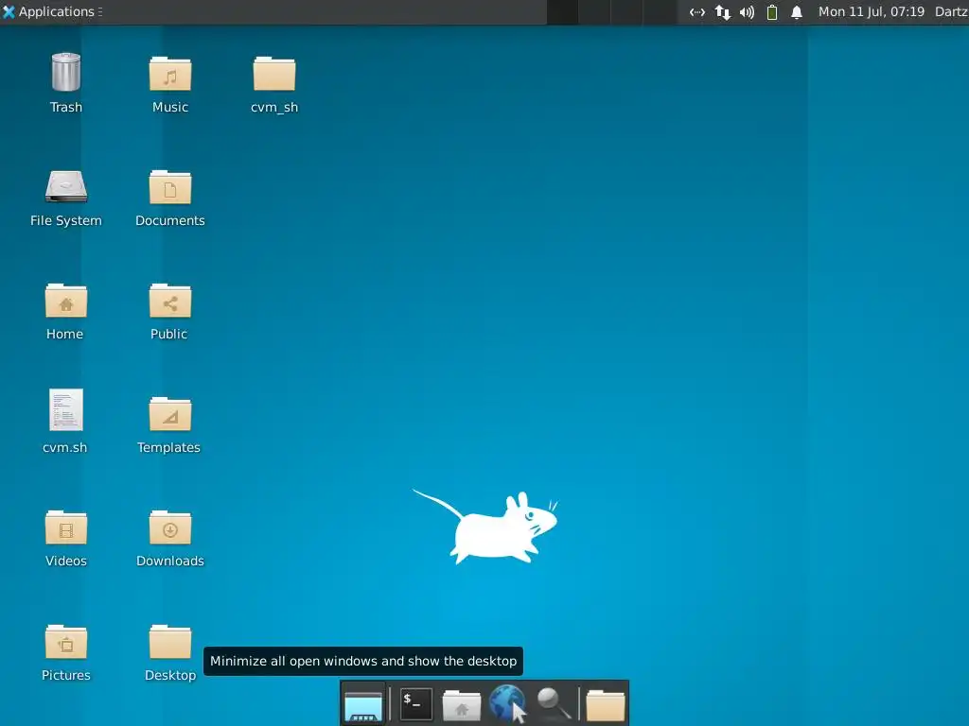Click the "Music" label text

[x=170, y=107]
